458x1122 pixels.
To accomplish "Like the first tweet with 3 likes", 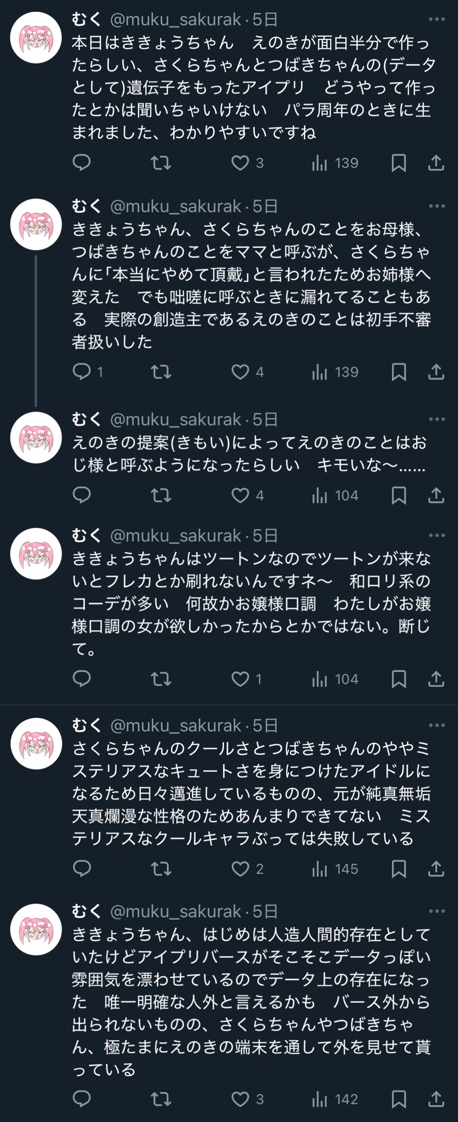I will tap(240, 163).
